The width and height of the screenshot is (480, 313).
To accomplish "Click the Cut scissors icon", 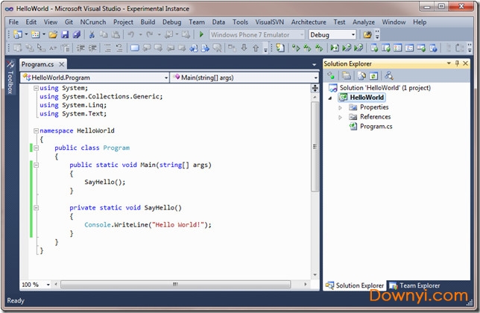I will (92, 35).
